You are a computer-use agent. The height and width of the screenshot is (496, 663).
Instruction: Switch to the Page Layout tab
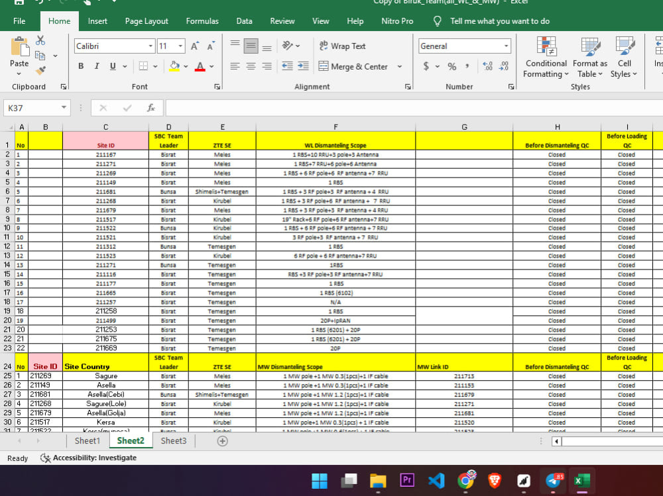click(x=147, y=21)
